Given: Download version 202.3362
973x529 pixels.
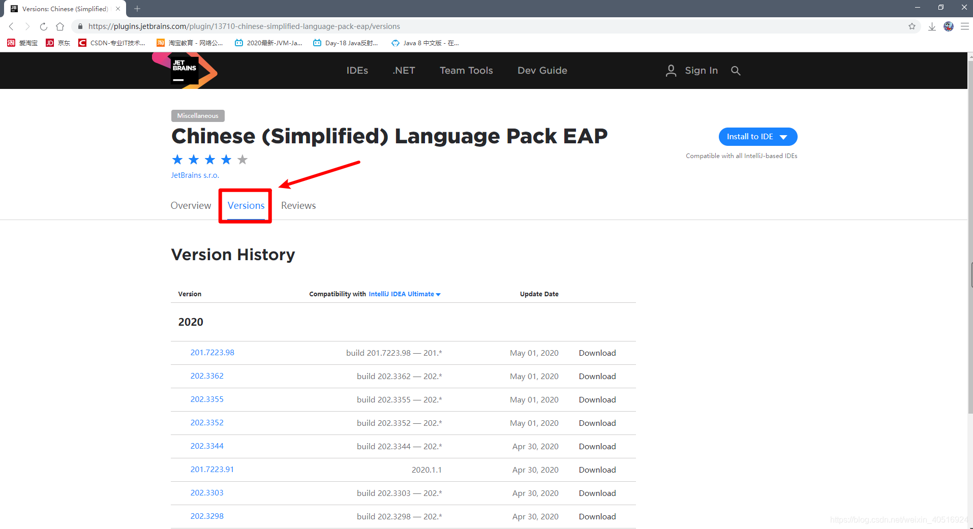Looking at the screenshot, I should click(597, 377).
